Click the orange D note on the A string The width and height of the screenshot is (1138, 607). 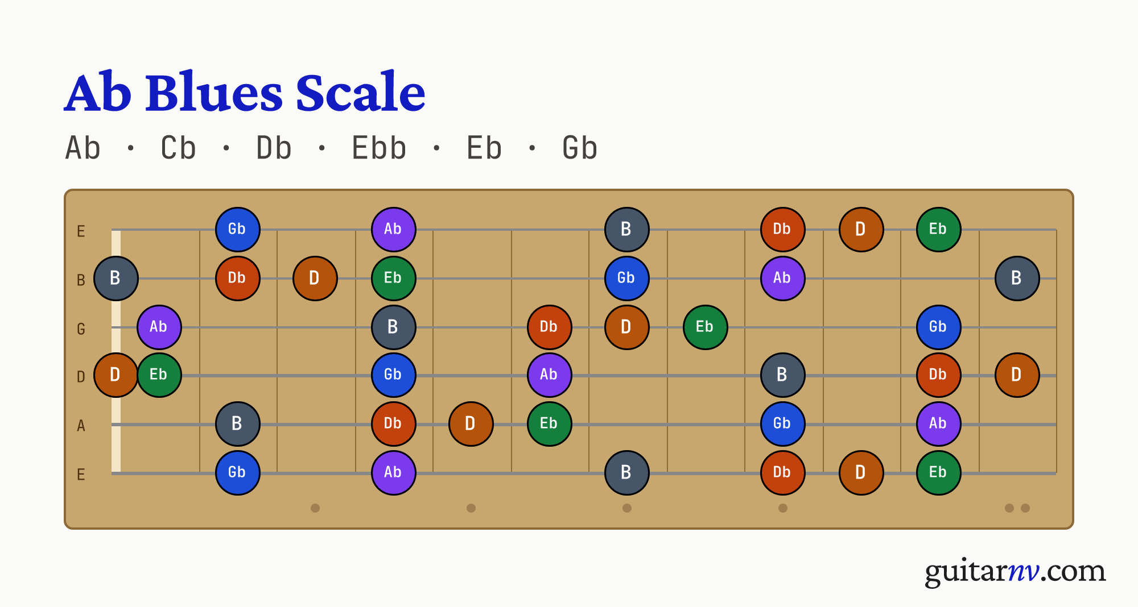coord(471,423)
